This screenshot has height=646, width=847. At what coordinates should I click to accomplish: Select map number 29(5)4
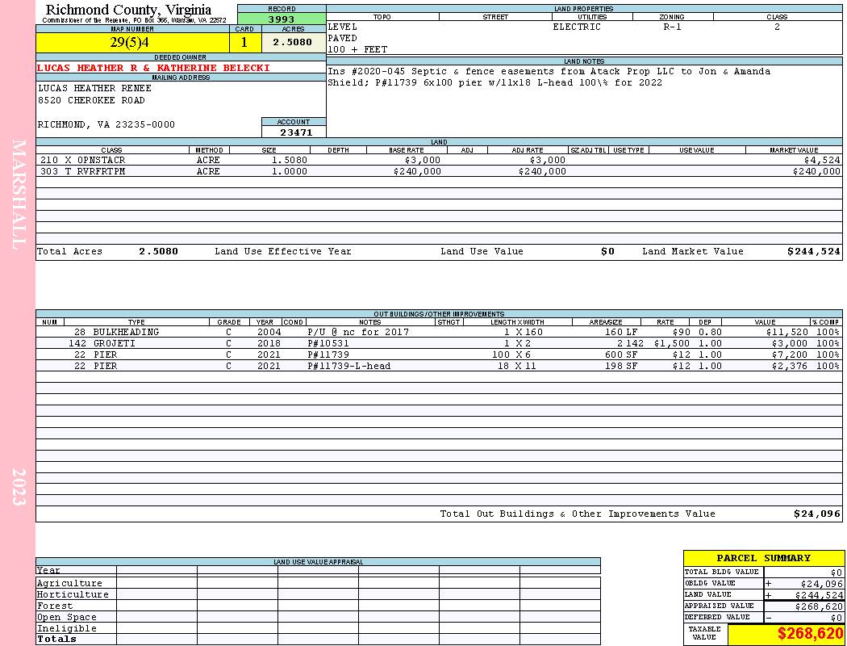point(130,42)
